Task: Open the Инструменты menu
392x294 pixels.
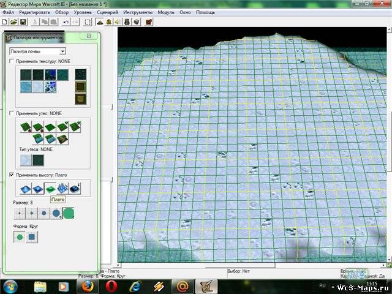Action: (x=138, y=12)
